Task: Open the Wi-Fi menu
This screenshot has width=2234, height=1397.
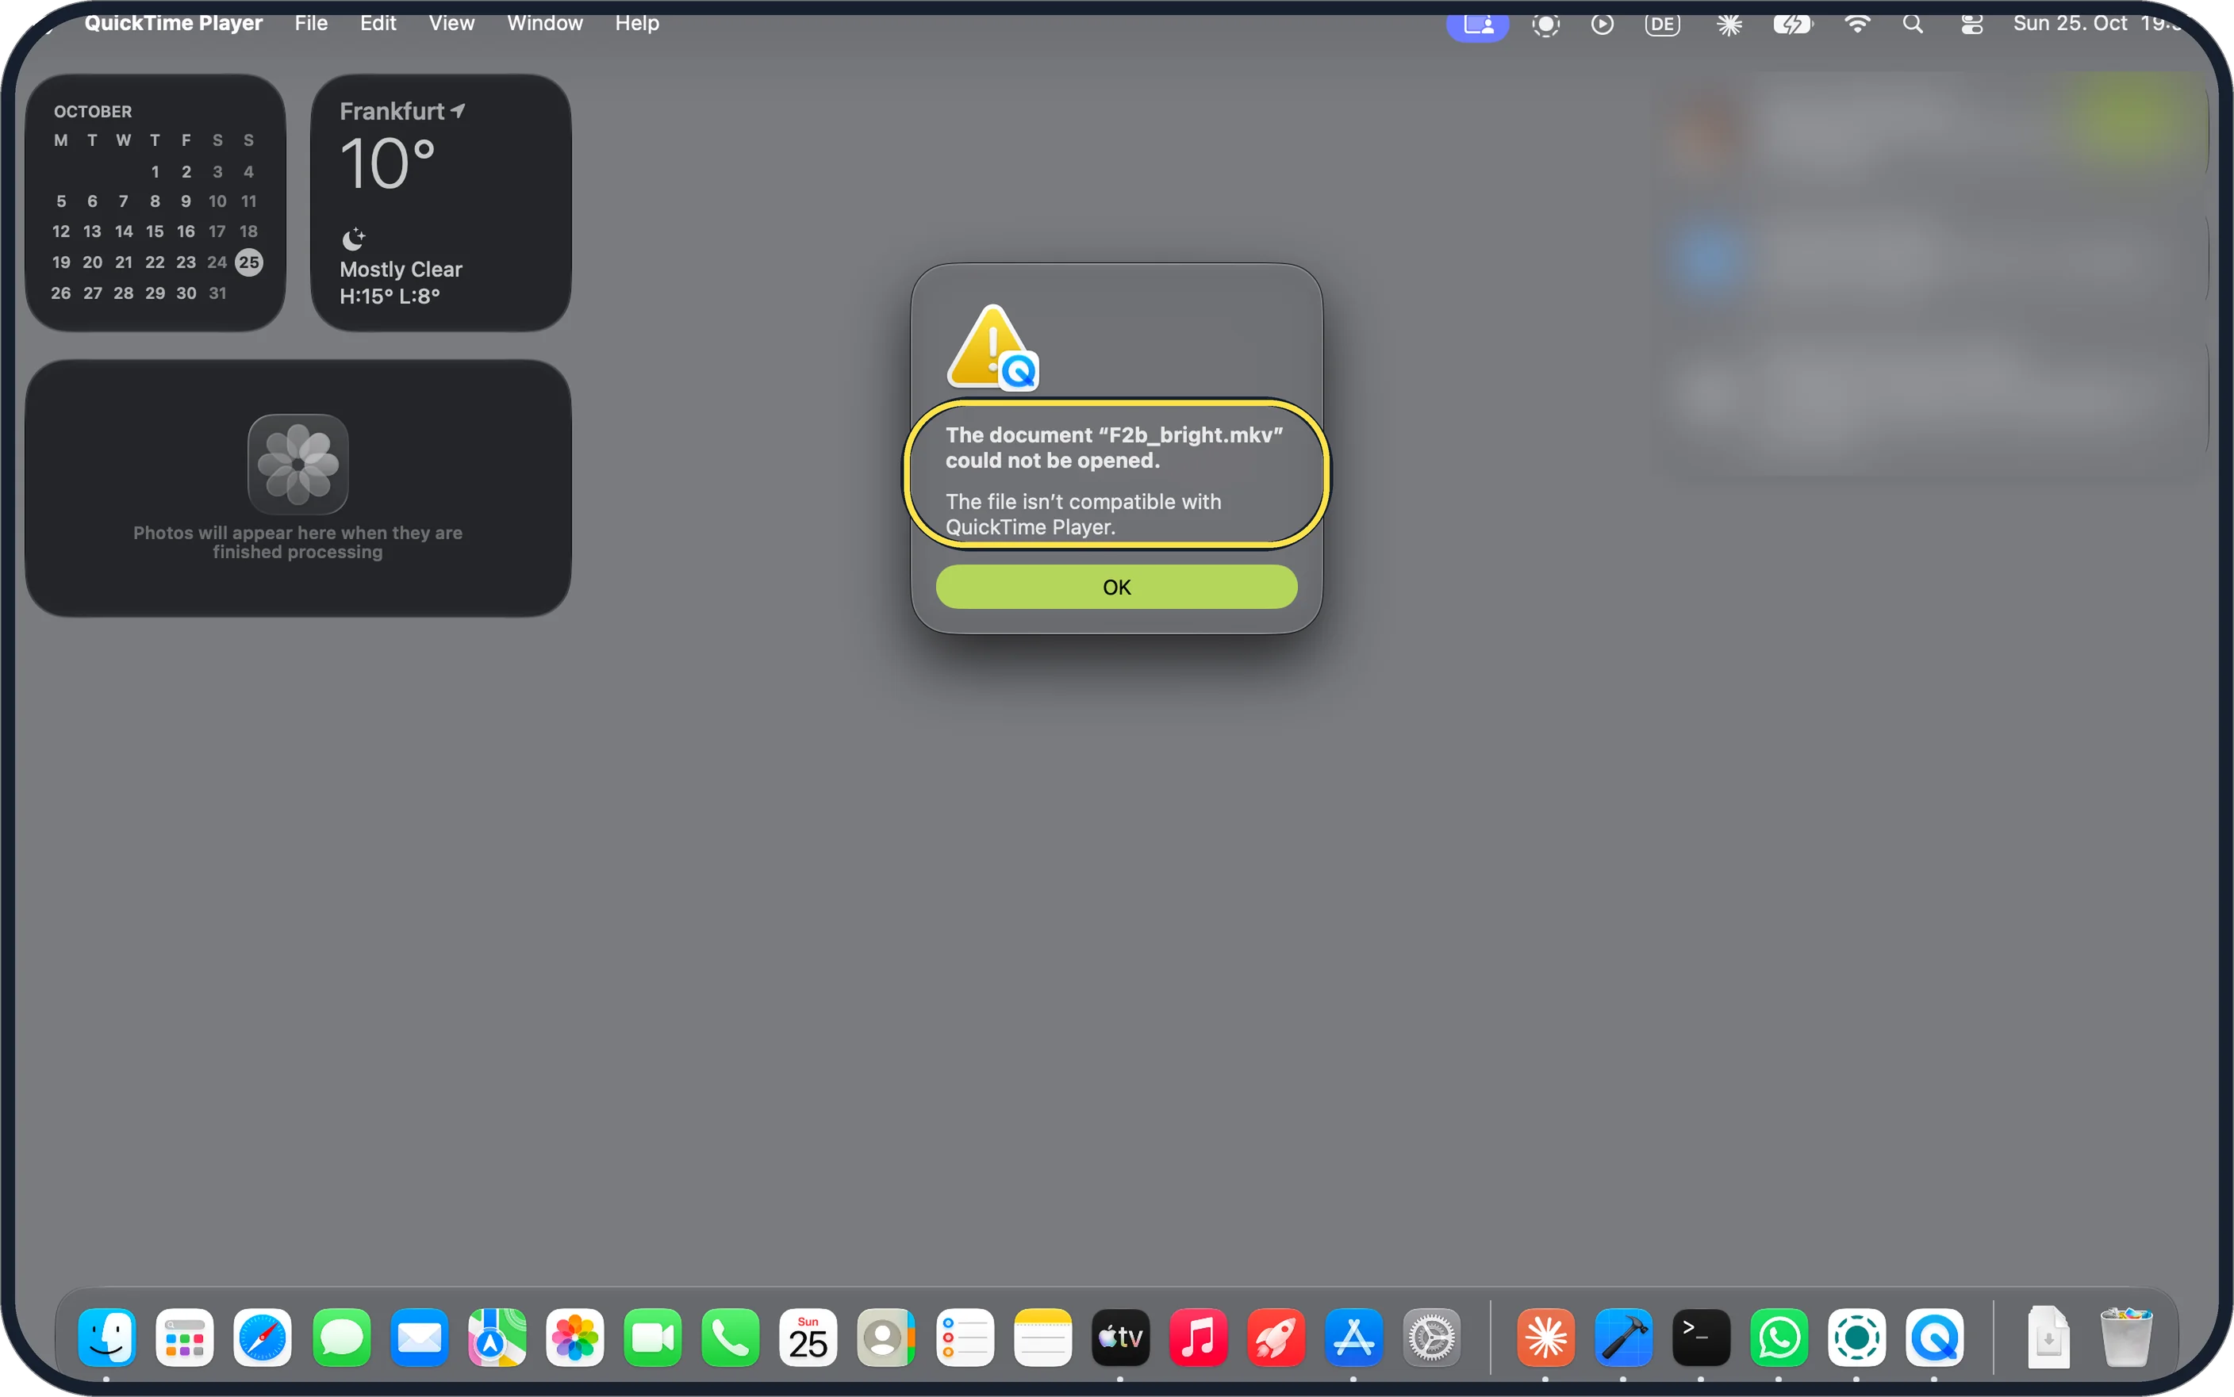Action: pyautogui.click(x=1857, y=25)
